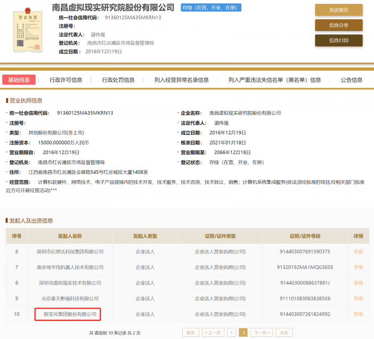The height and width of the screenshot is (339, 374).
Task: Jump to last page with 末页
Action: (284, 333)
